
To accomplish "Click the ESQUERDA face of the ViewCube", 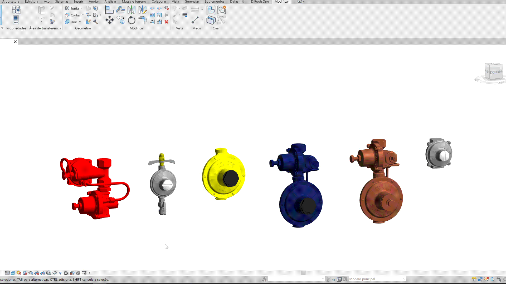I will click(x=495, y=72).
